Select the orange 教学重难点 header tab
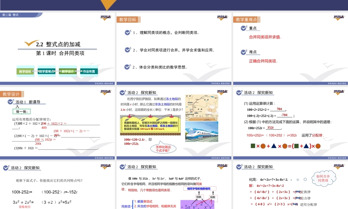 246,20
